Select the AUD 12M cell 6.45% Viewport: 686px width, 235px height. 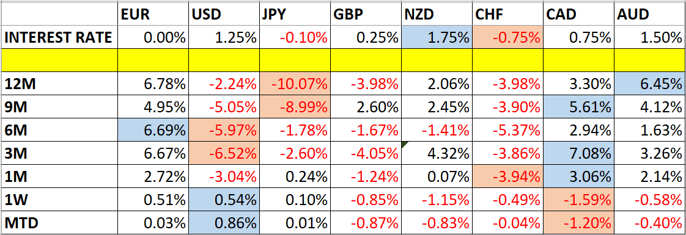click(x=650, y=84)
